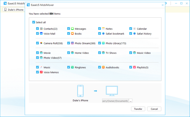Click the Voice Mail icon
This screenshot has width=190, height=117.
pos(41,33)
